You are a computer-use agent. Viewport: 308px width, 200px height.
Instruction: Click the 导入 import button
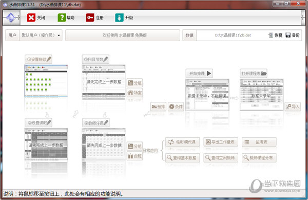pos(293,106)
